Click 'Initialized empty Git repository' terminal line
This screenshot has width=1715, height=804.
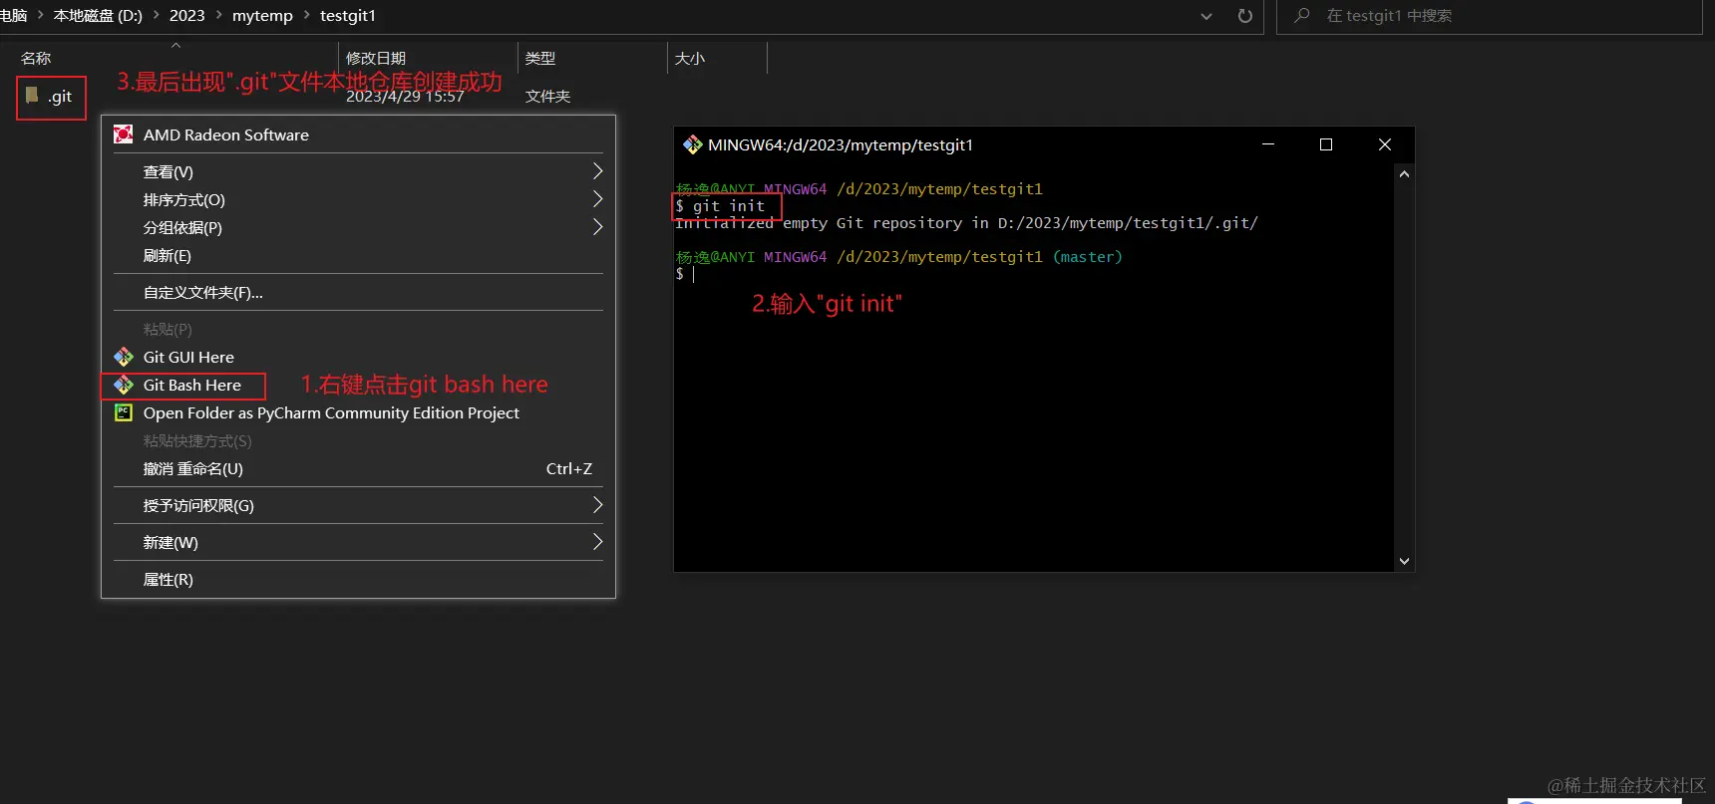966,223
